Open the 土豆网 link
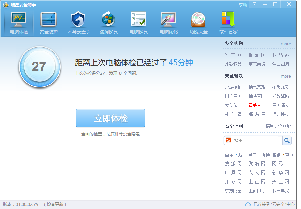301x209 pixels. point(257,182)
